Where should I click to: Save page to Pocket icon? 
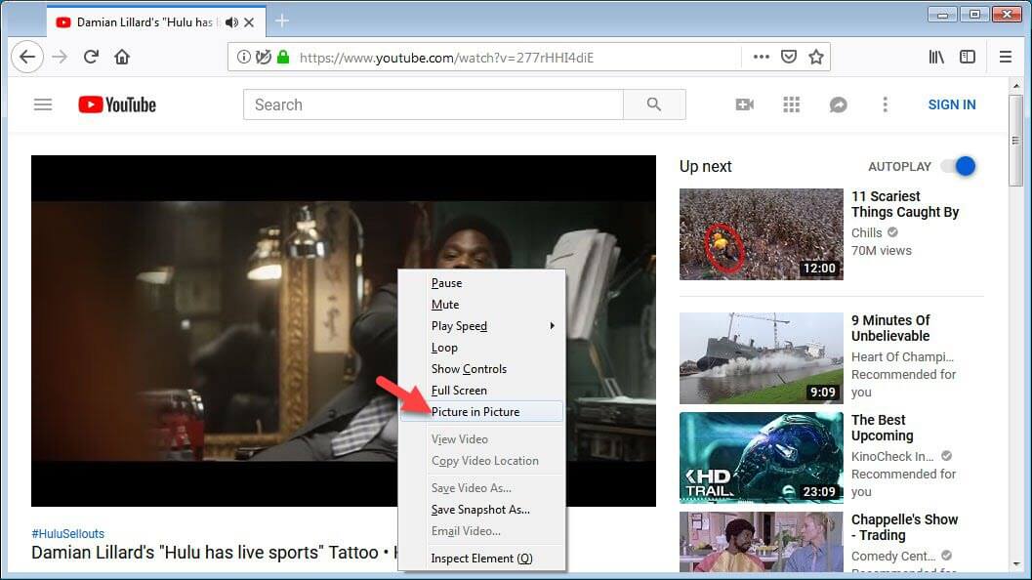coord(789,57)
